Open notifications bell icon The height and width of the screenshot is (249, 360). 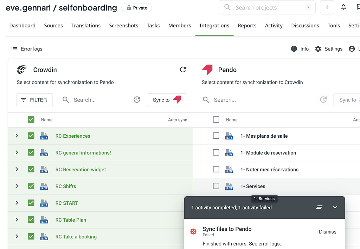(x=343, y=7)
